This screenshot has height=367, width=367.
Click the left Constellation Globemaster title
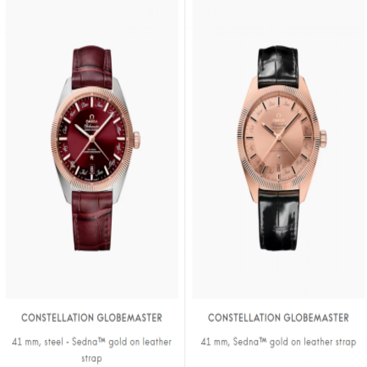click(92, 317)
